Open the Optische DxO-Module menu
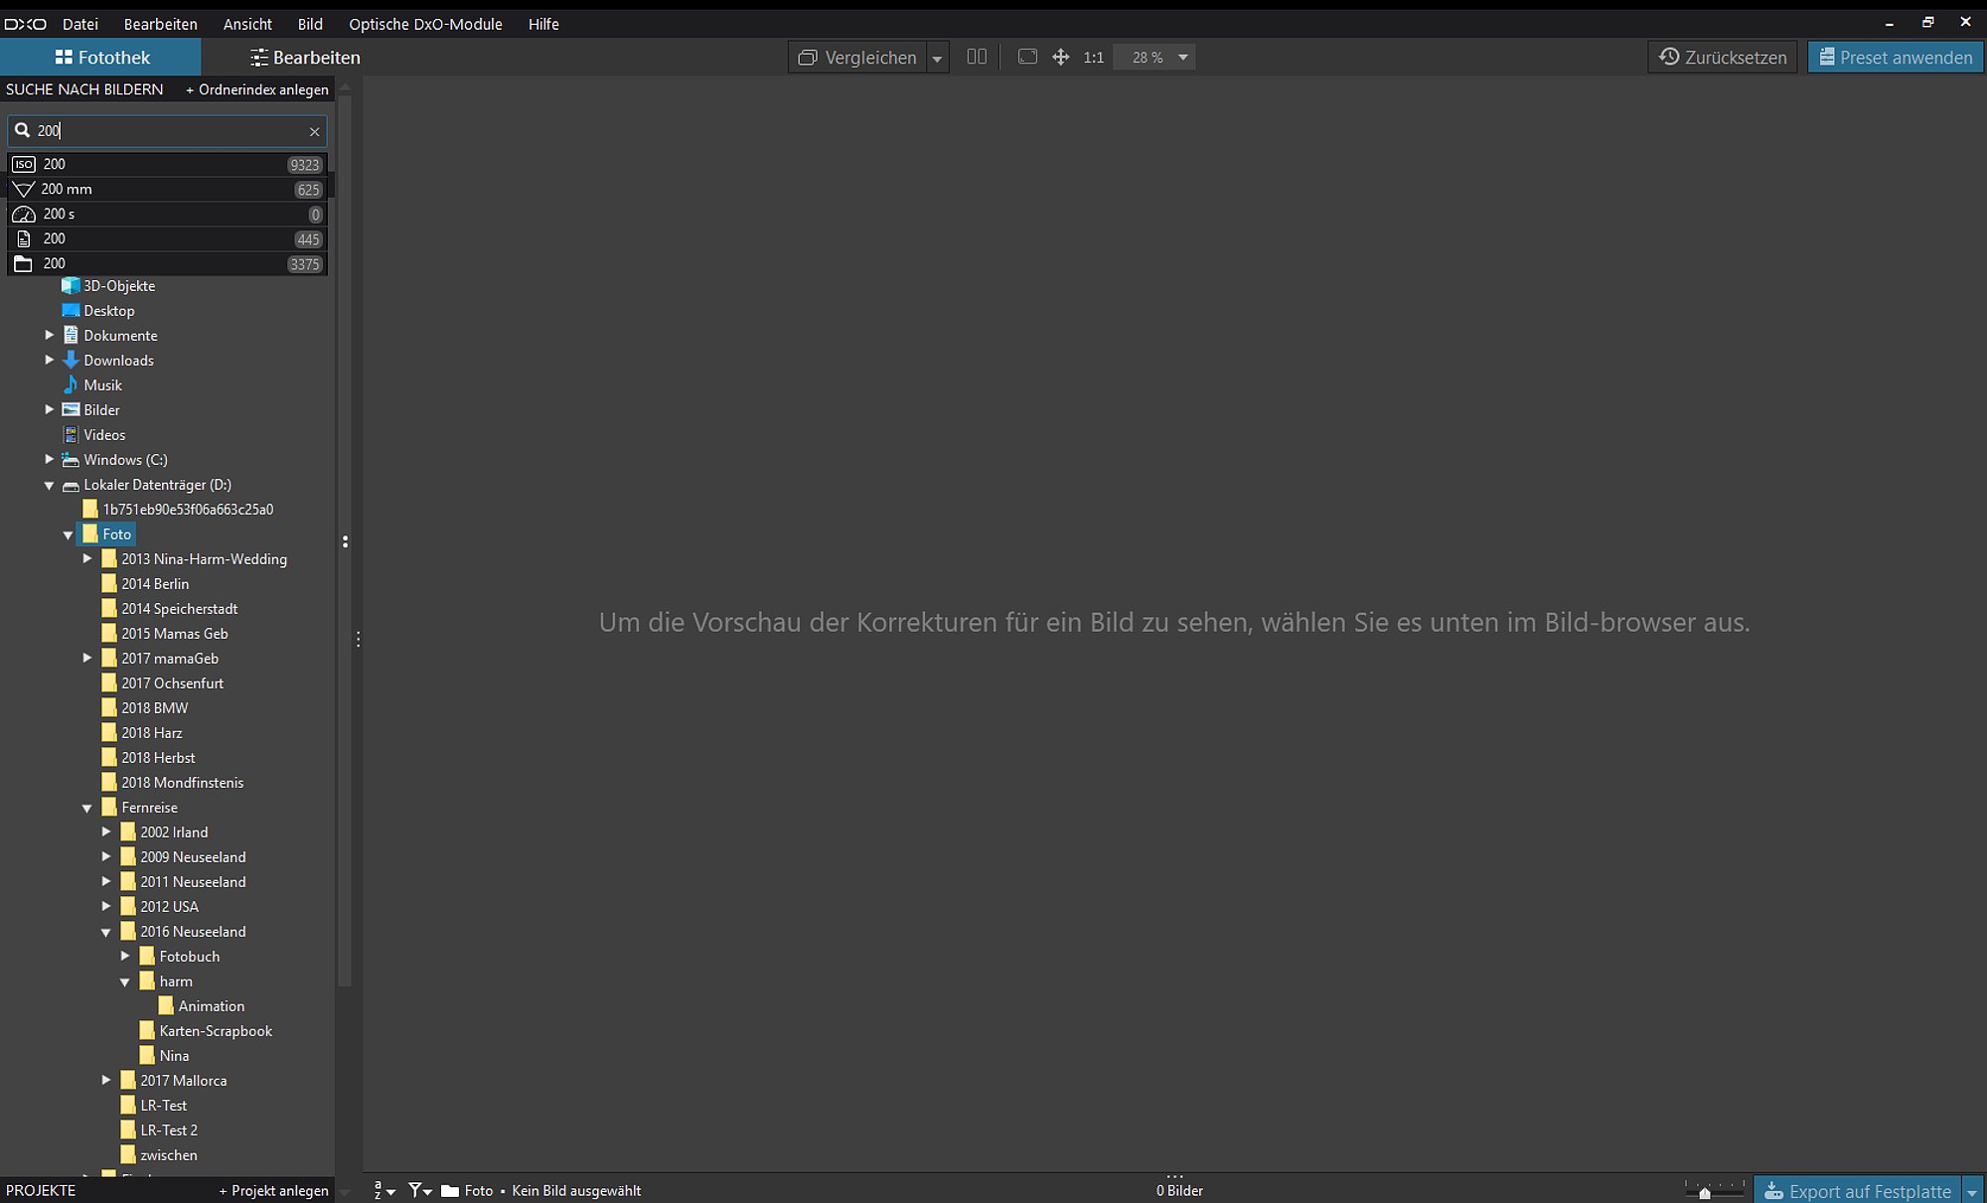This screenshot has height=1203, width=1987. click(425, 24)
